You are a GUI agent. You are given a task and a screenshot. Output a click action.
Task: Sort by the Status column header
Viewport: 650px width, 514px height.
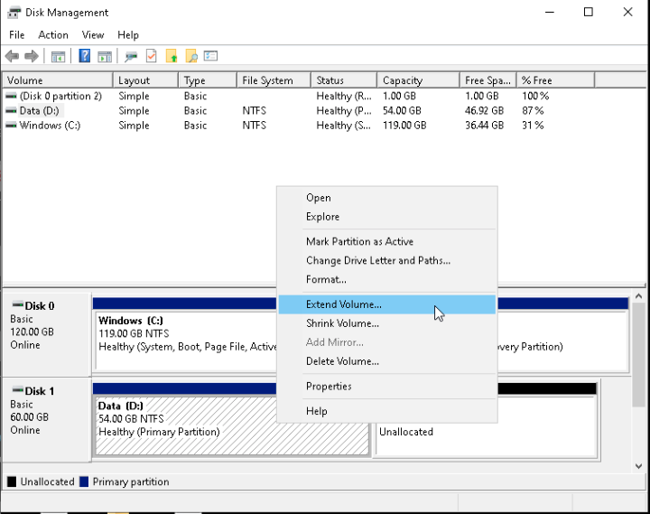pyautogui.click(x=344, y=80)
